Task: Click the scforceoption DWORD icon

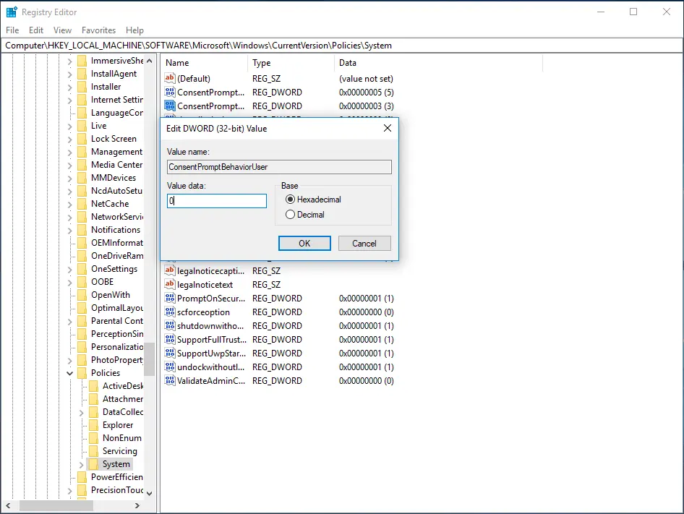Action: pos(169,312)
